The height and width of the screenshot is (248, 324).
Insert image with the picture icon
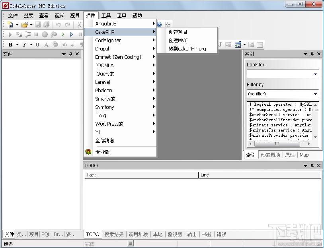[251, 45]
